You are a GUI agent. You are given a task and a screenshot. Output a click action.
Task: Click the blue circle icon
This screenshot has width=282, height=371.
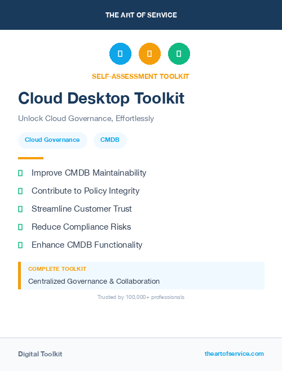(120, 53)
